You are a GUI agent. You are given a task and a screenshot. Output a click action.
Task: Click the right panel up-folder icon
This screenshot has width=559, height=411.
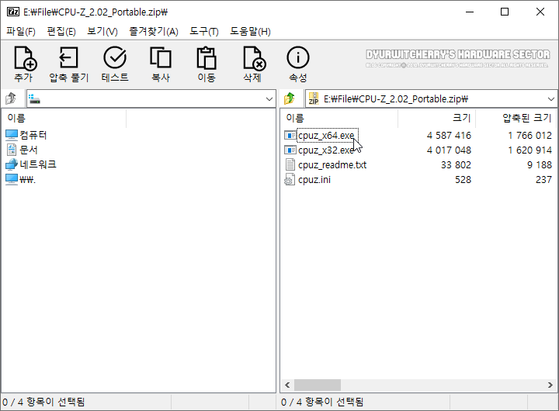[x=290, y=98]
